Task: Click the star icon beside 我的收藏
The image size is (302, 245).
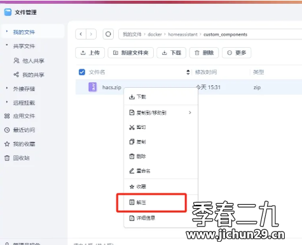Action: [7, 144]
